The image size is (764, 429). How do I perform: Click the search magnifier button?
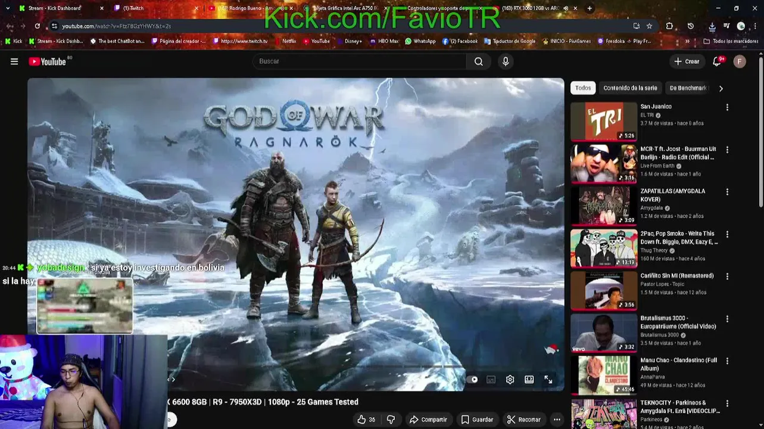[478, 61]
